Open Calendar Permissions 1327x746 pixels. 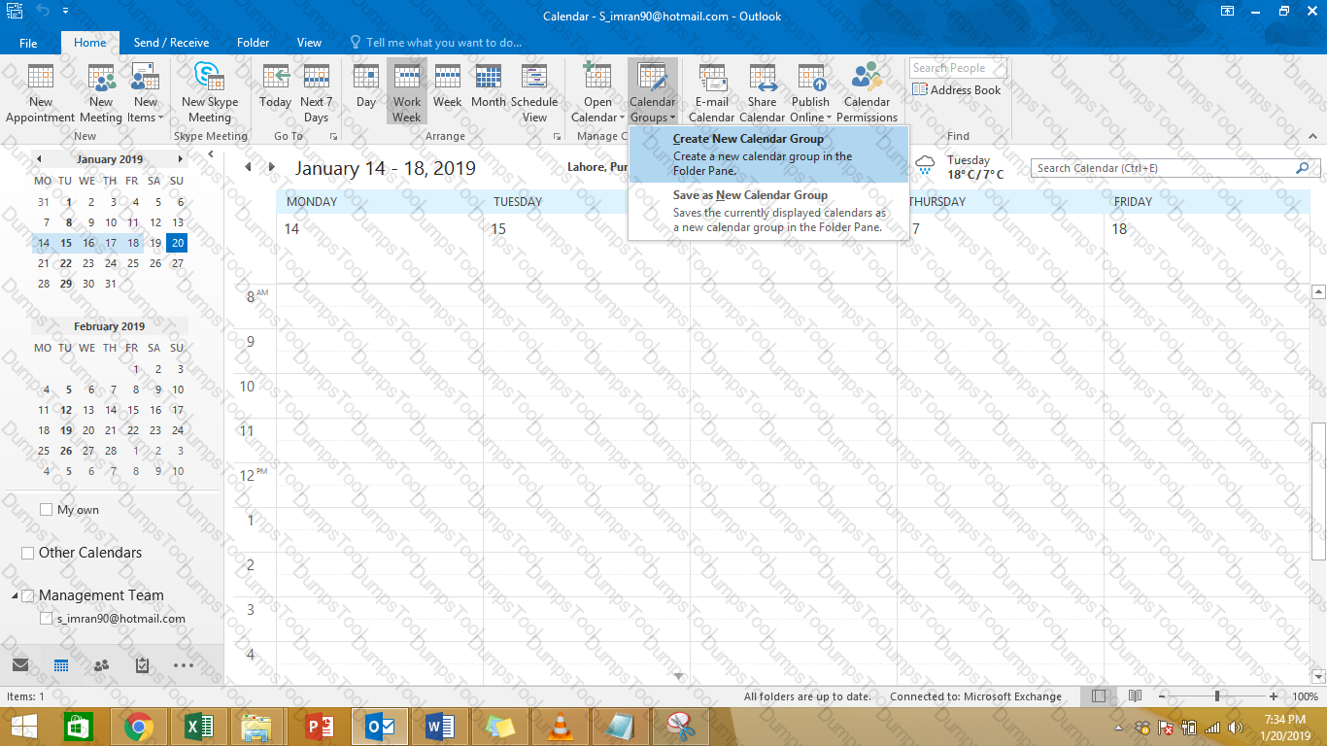point(868,94)
